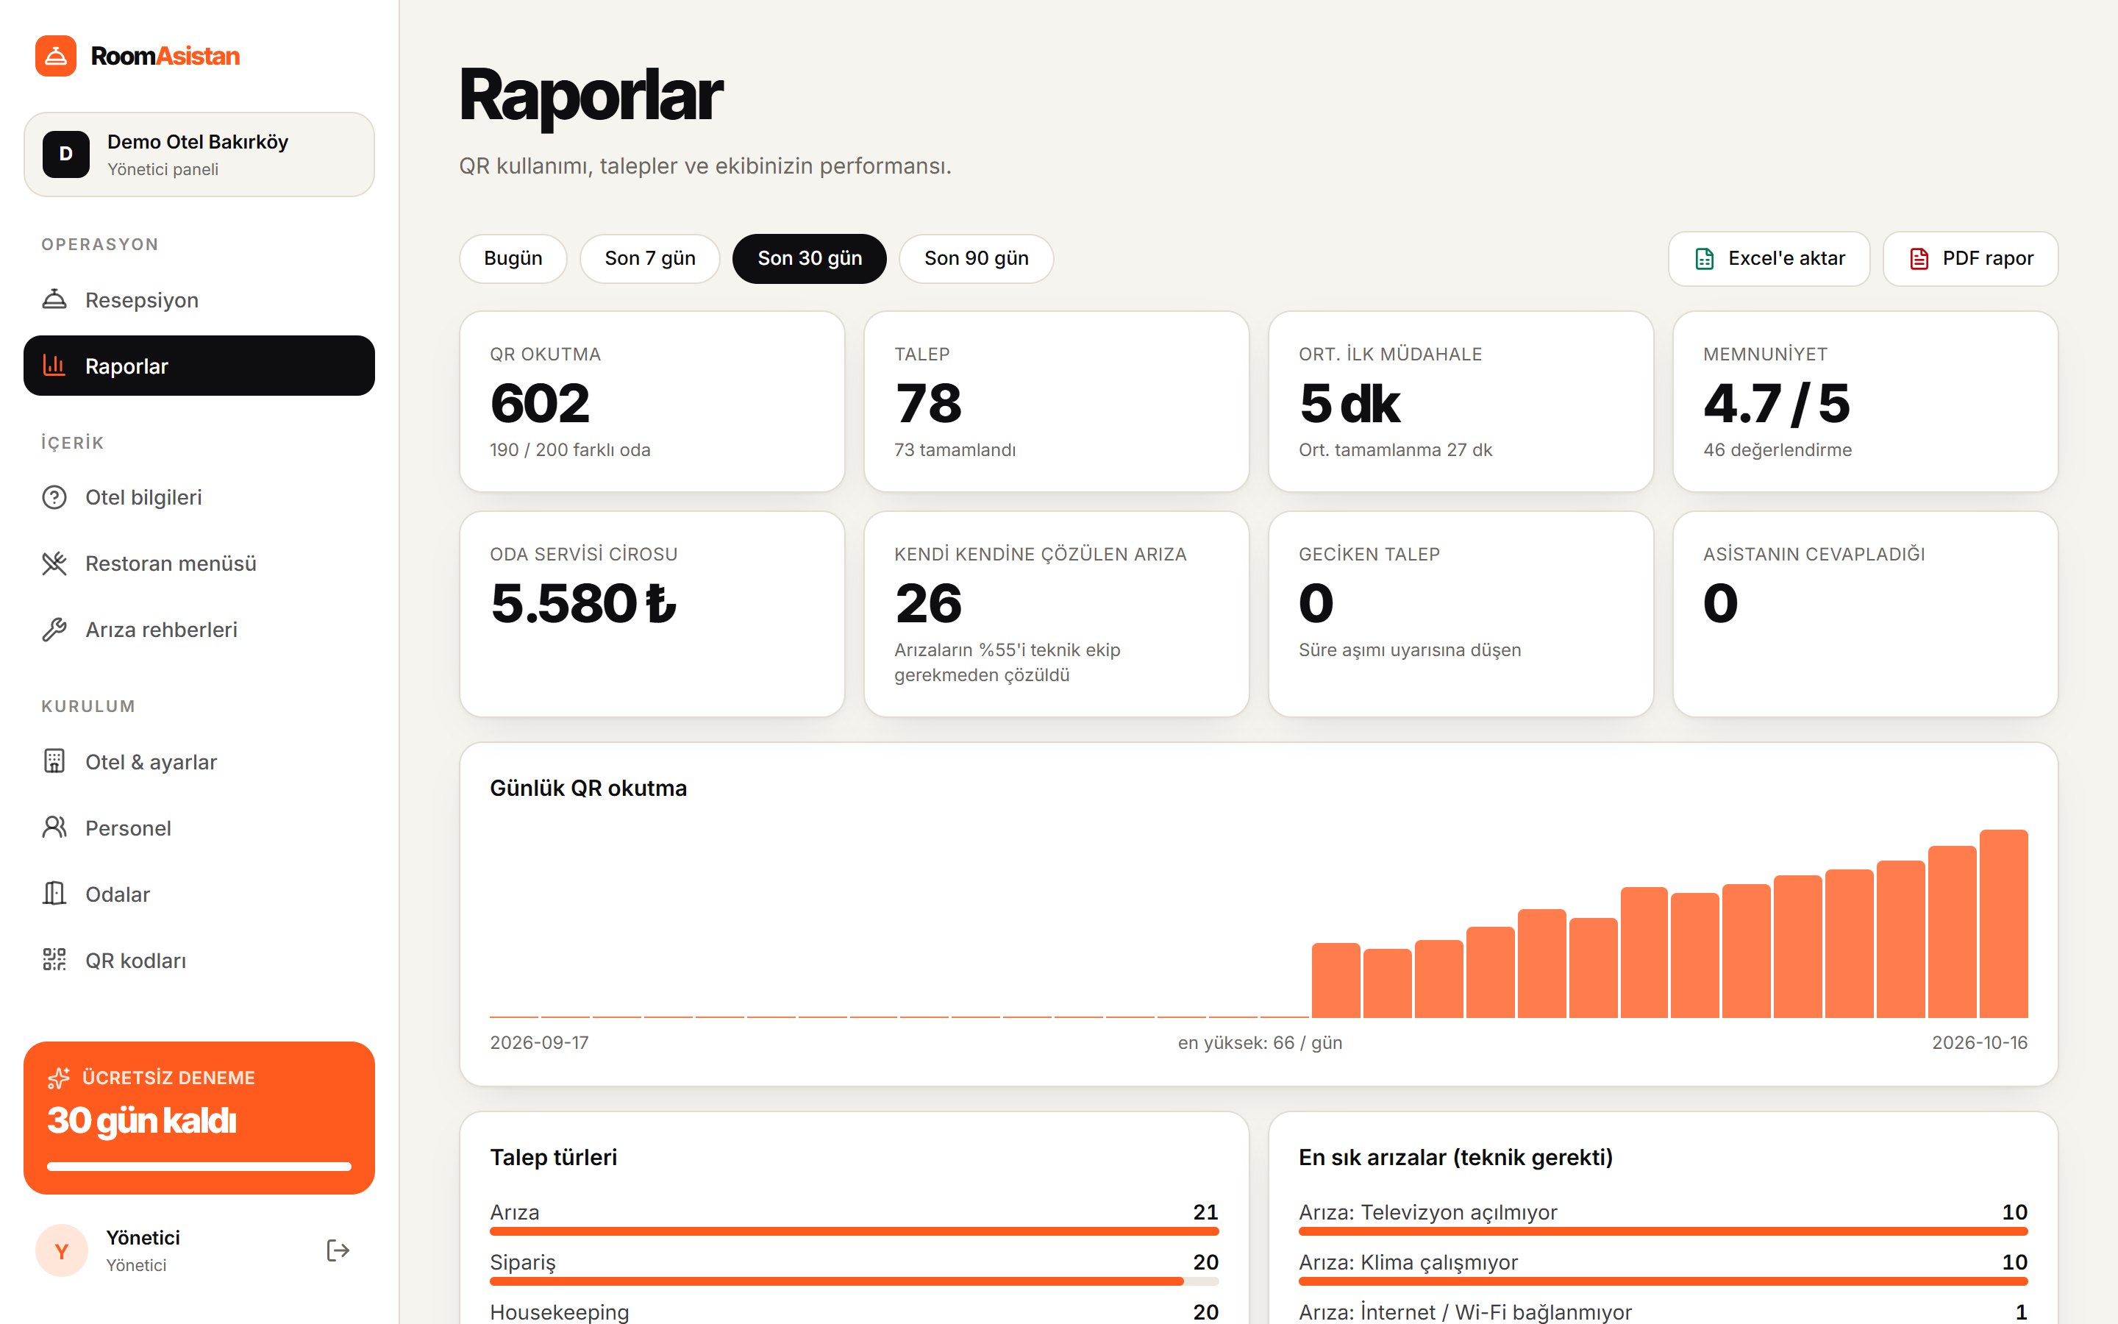
Task: Click the RoomAsistan bell logo icon
Action: pyautogui.click(x=56, y=56)
